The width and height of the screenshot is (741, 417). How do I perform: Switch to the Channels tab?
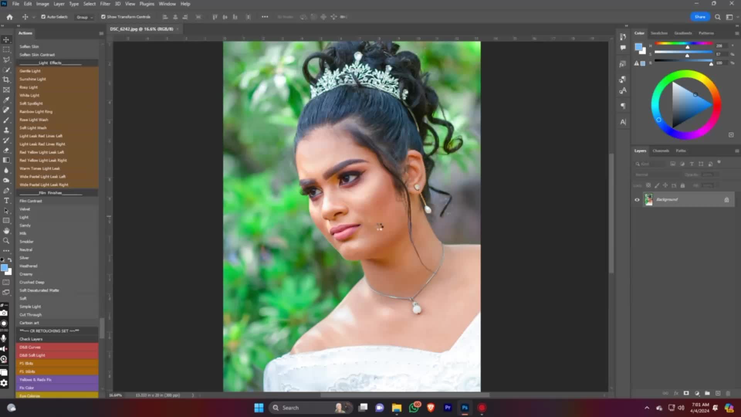[x=661, y=151]
